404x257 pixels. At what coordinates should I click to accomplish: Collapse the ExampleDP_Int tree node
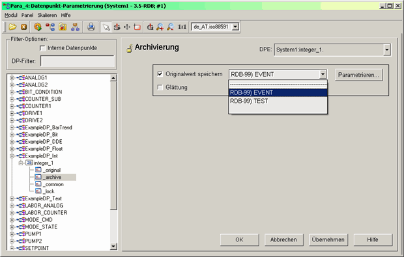[12, 156]
